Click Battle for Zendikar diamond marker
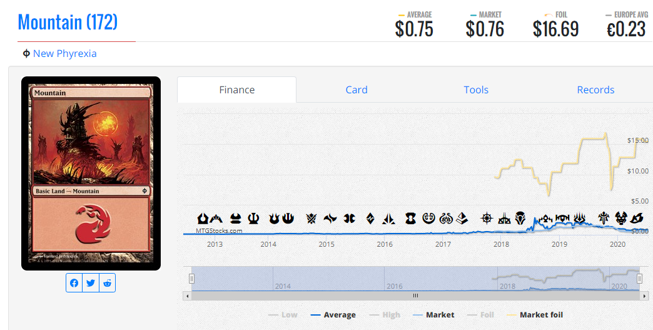This screenshot has height=330, width=653. tap(370, 218)
